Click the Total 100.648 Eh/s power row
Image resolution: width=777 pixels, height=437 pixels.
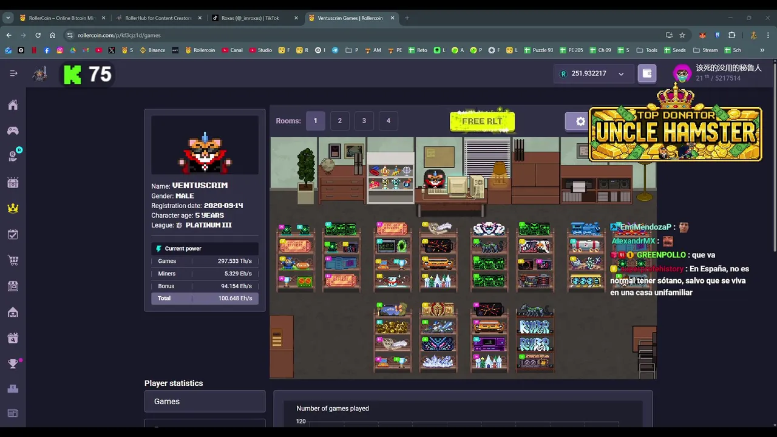[205, 299]
